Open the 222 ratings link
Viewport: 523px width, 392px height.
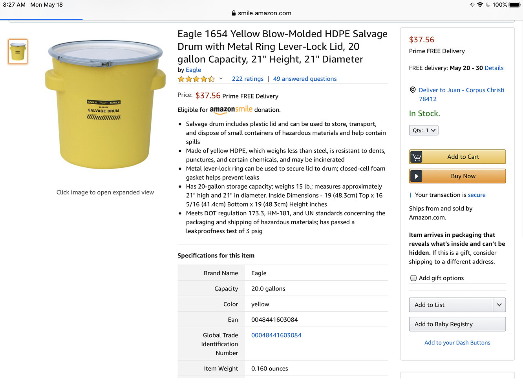coord(248,79)
